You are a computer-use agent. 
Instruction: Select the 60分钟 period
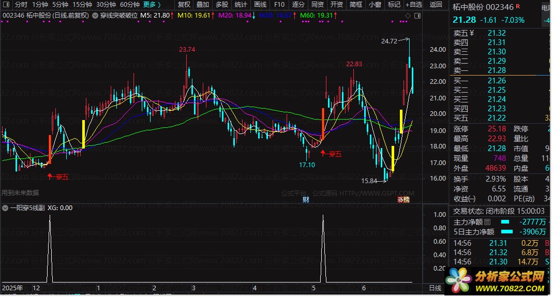[130, 5]
